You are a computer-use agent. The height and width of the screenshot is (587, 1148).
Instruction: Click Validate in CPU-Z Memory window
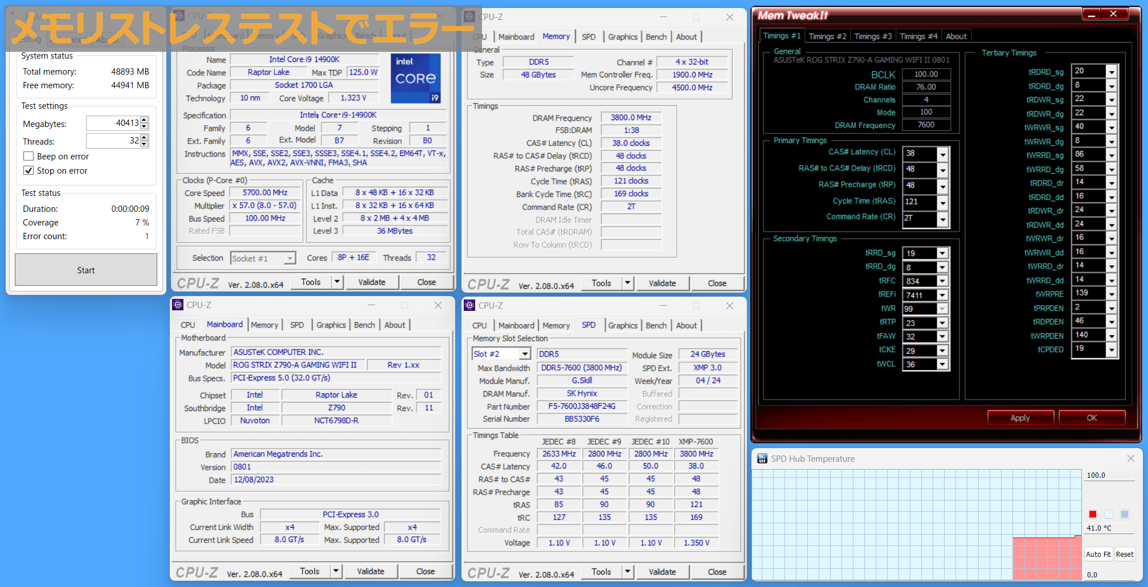[662, 283]
